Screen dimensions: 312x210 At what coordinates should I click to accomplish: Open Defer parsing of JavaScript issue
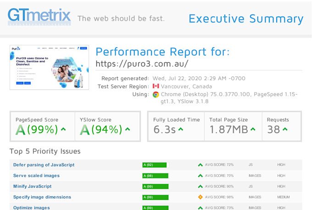(x=44, y=165)
